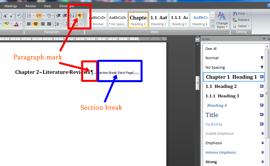The width and height of the screenshot is (270, 166).
Task: Select Chapter 1 Heading 1 in Styles pane
Action: coord(234,77)
